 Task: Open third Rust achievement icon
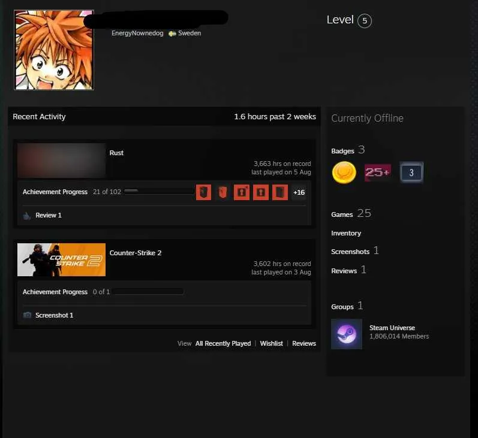coord(242,192)
